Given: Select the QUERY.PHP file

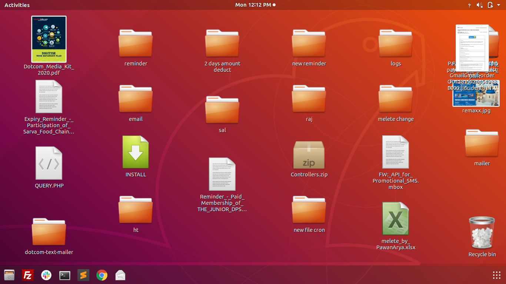Looking at the screenshot, I should (49, 163).
